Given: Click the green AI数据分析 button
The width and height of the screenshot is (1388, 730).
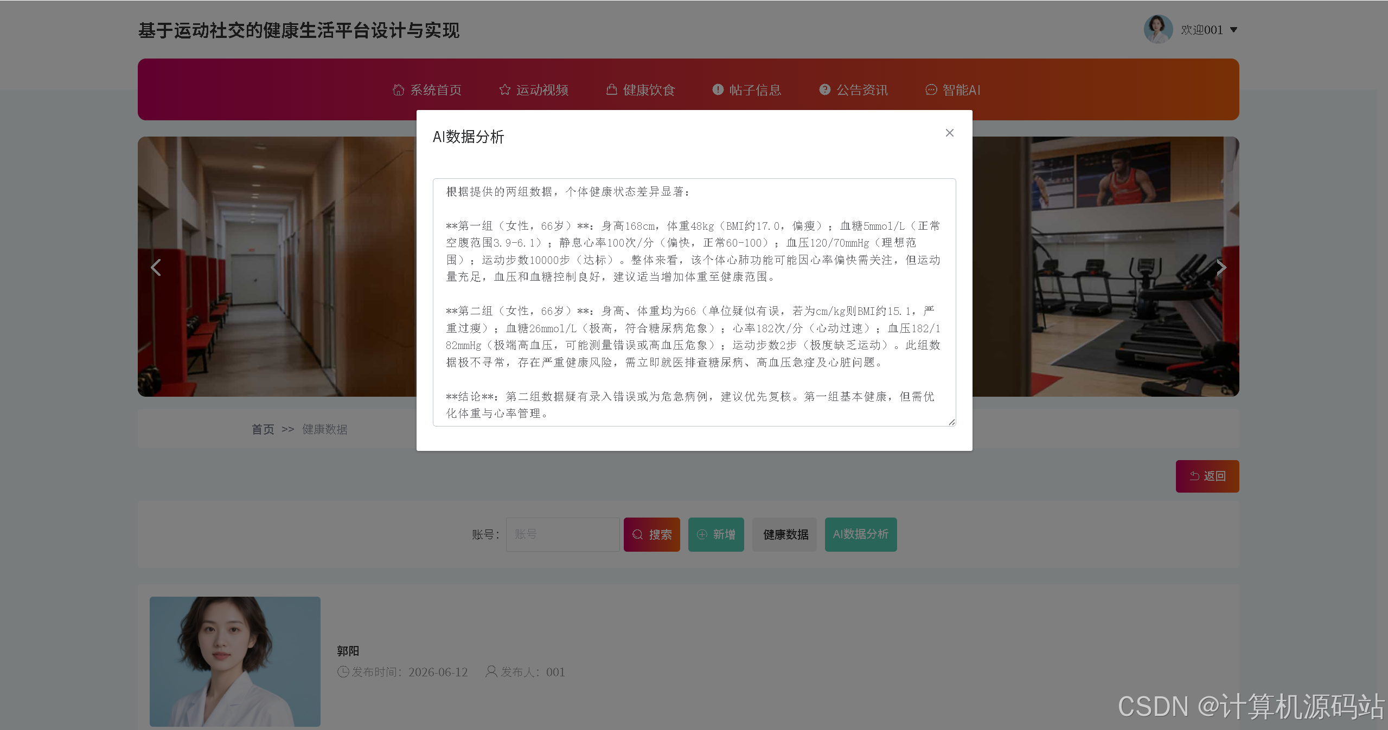Looking at the screenshot, I should coord(861,535).
